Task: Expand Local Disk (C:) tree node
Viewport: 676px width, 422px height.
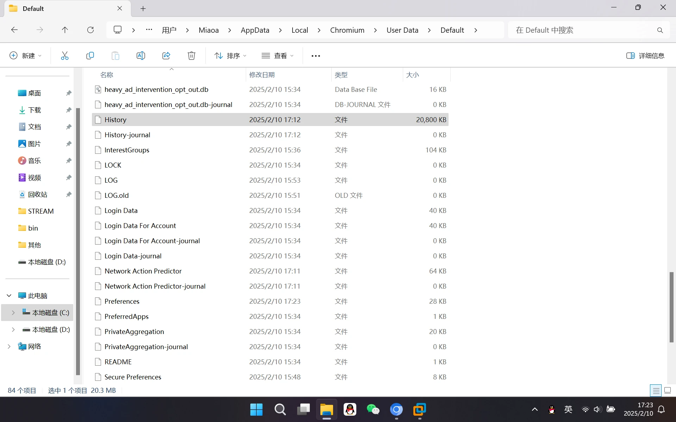Action: (13, 313)
